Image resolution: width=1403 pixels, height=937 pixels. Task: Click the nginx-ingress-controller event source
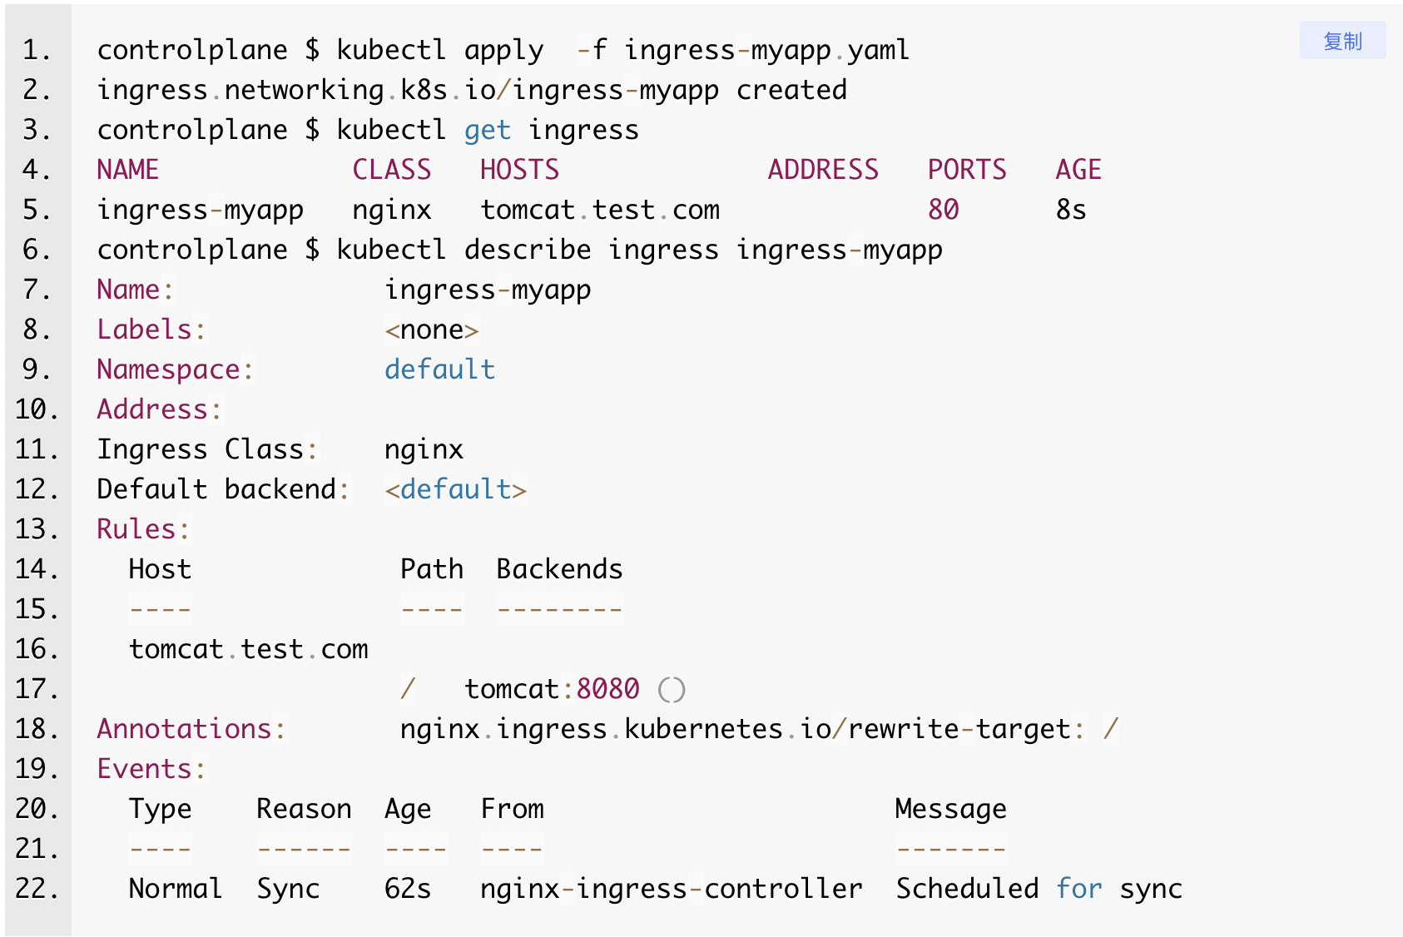[x=671, y=889]
